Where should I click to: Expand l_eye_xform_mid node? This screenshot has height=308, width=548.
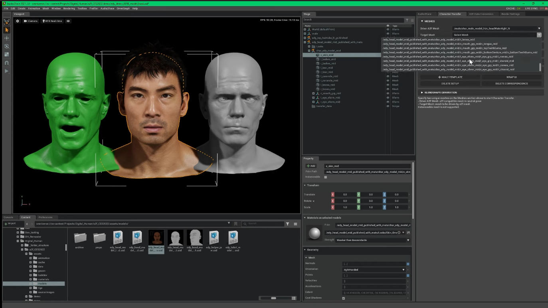click(313, 98)
